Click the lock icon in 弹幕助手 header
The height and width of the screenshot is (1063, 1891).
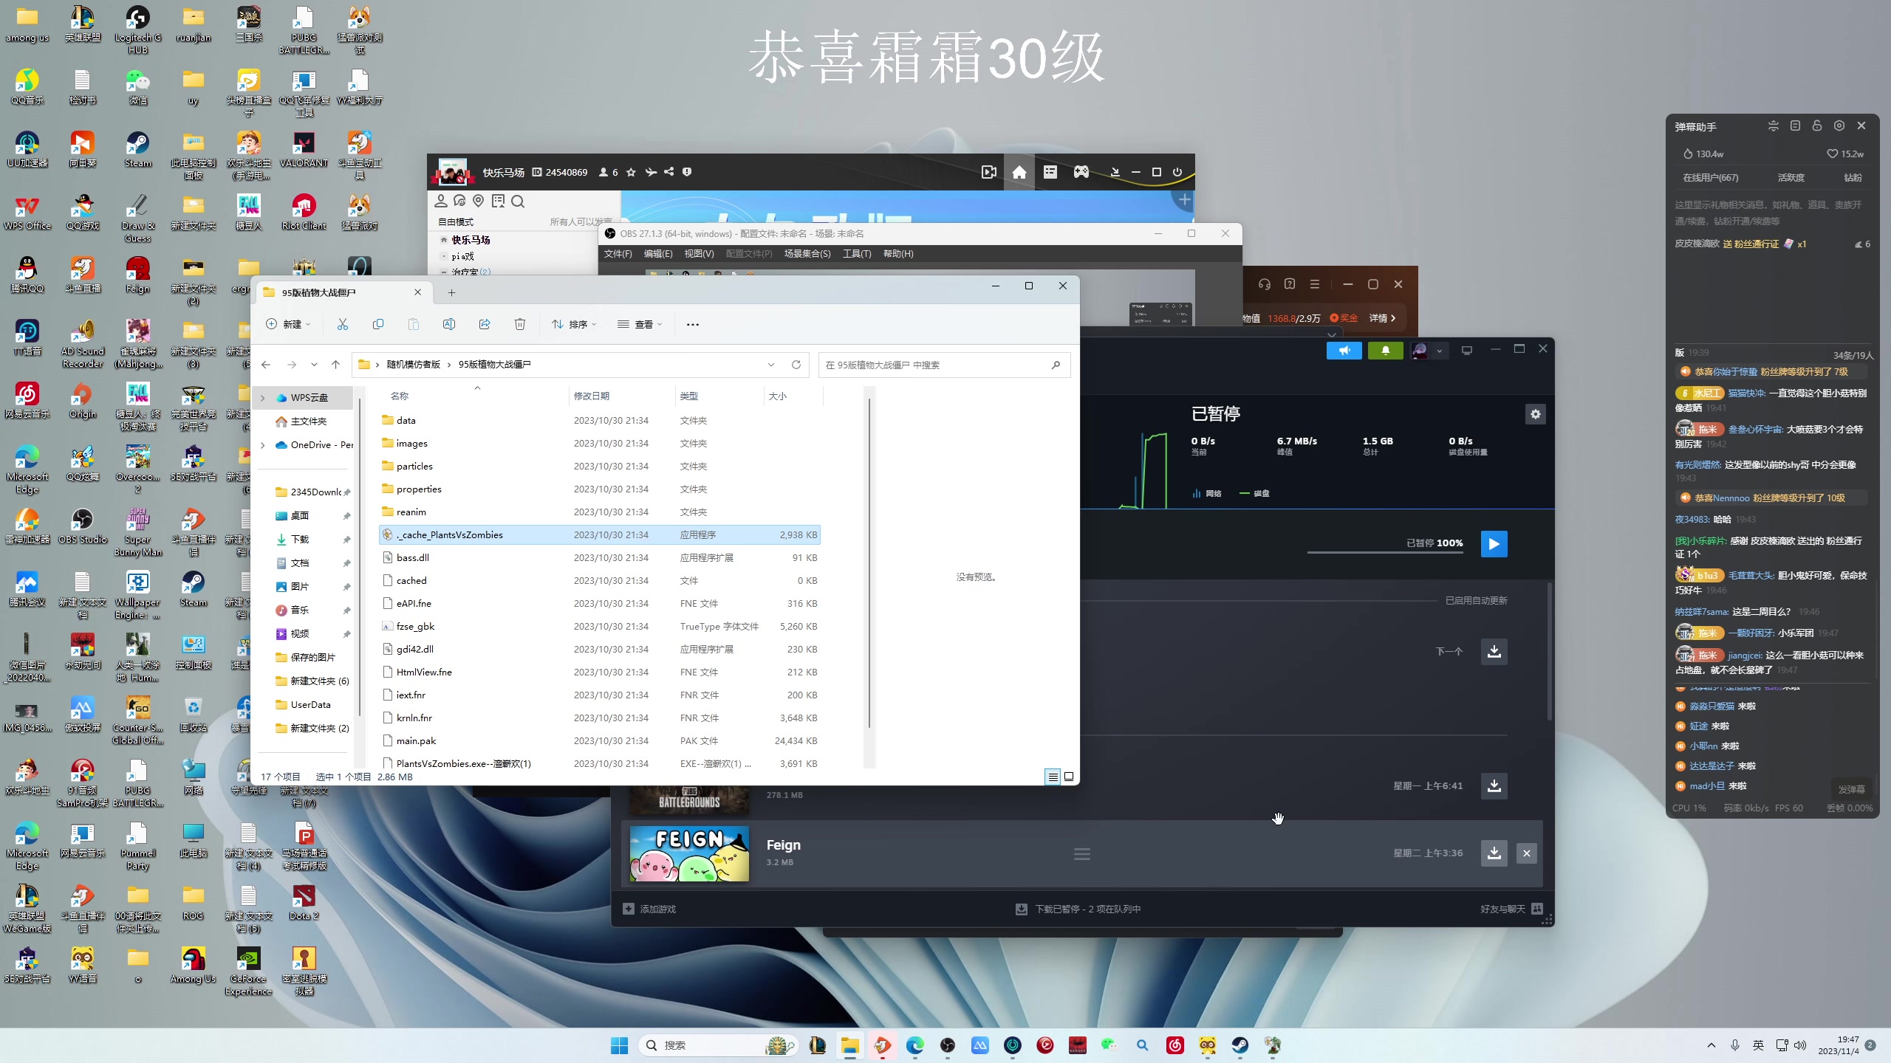click(x=1817, y=126)
